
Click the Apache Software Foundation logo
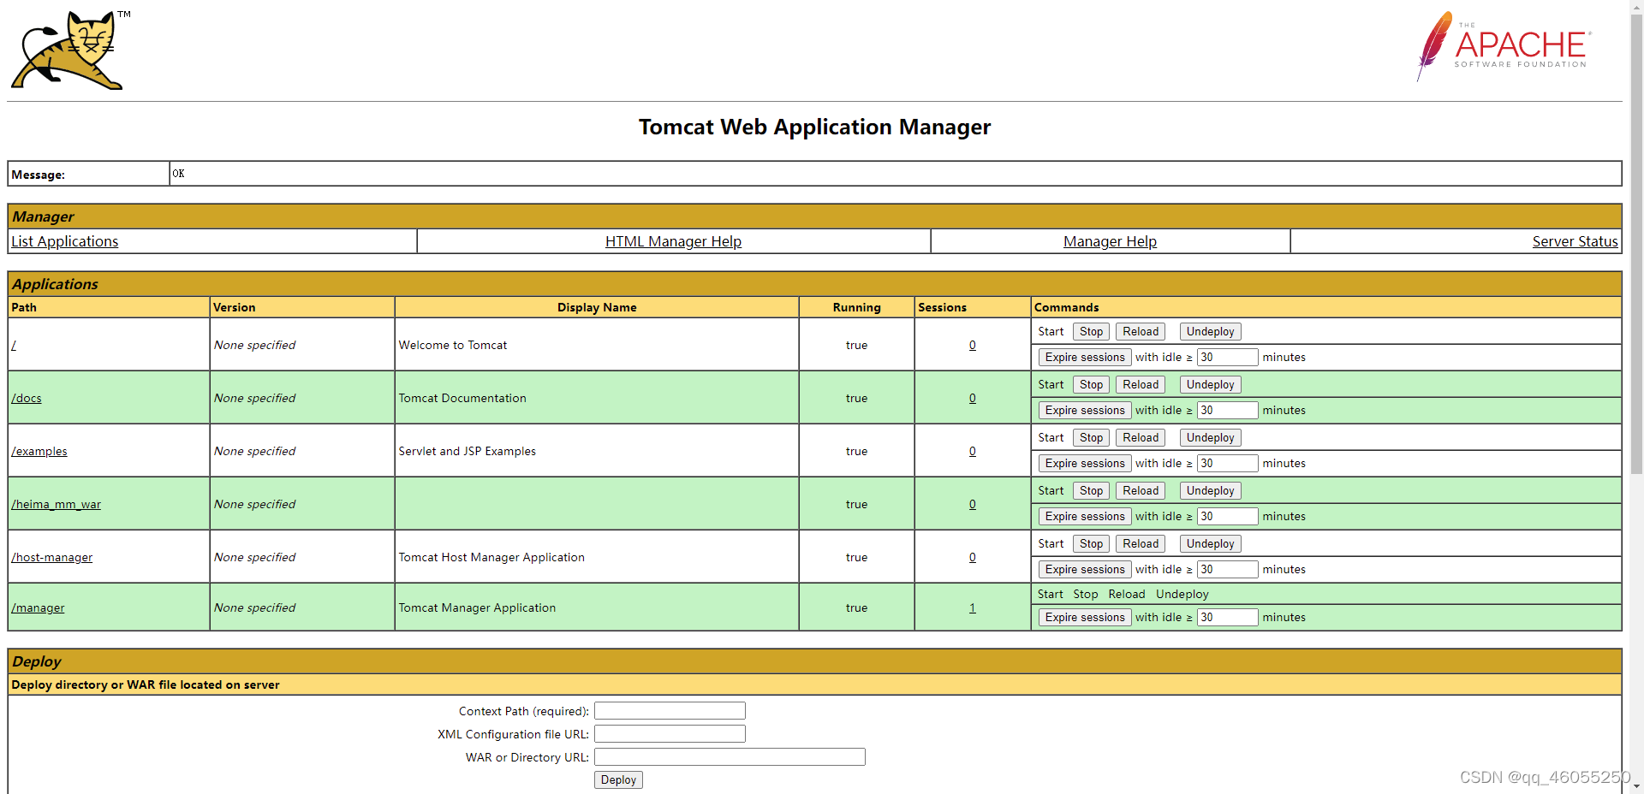(1504, 46)
